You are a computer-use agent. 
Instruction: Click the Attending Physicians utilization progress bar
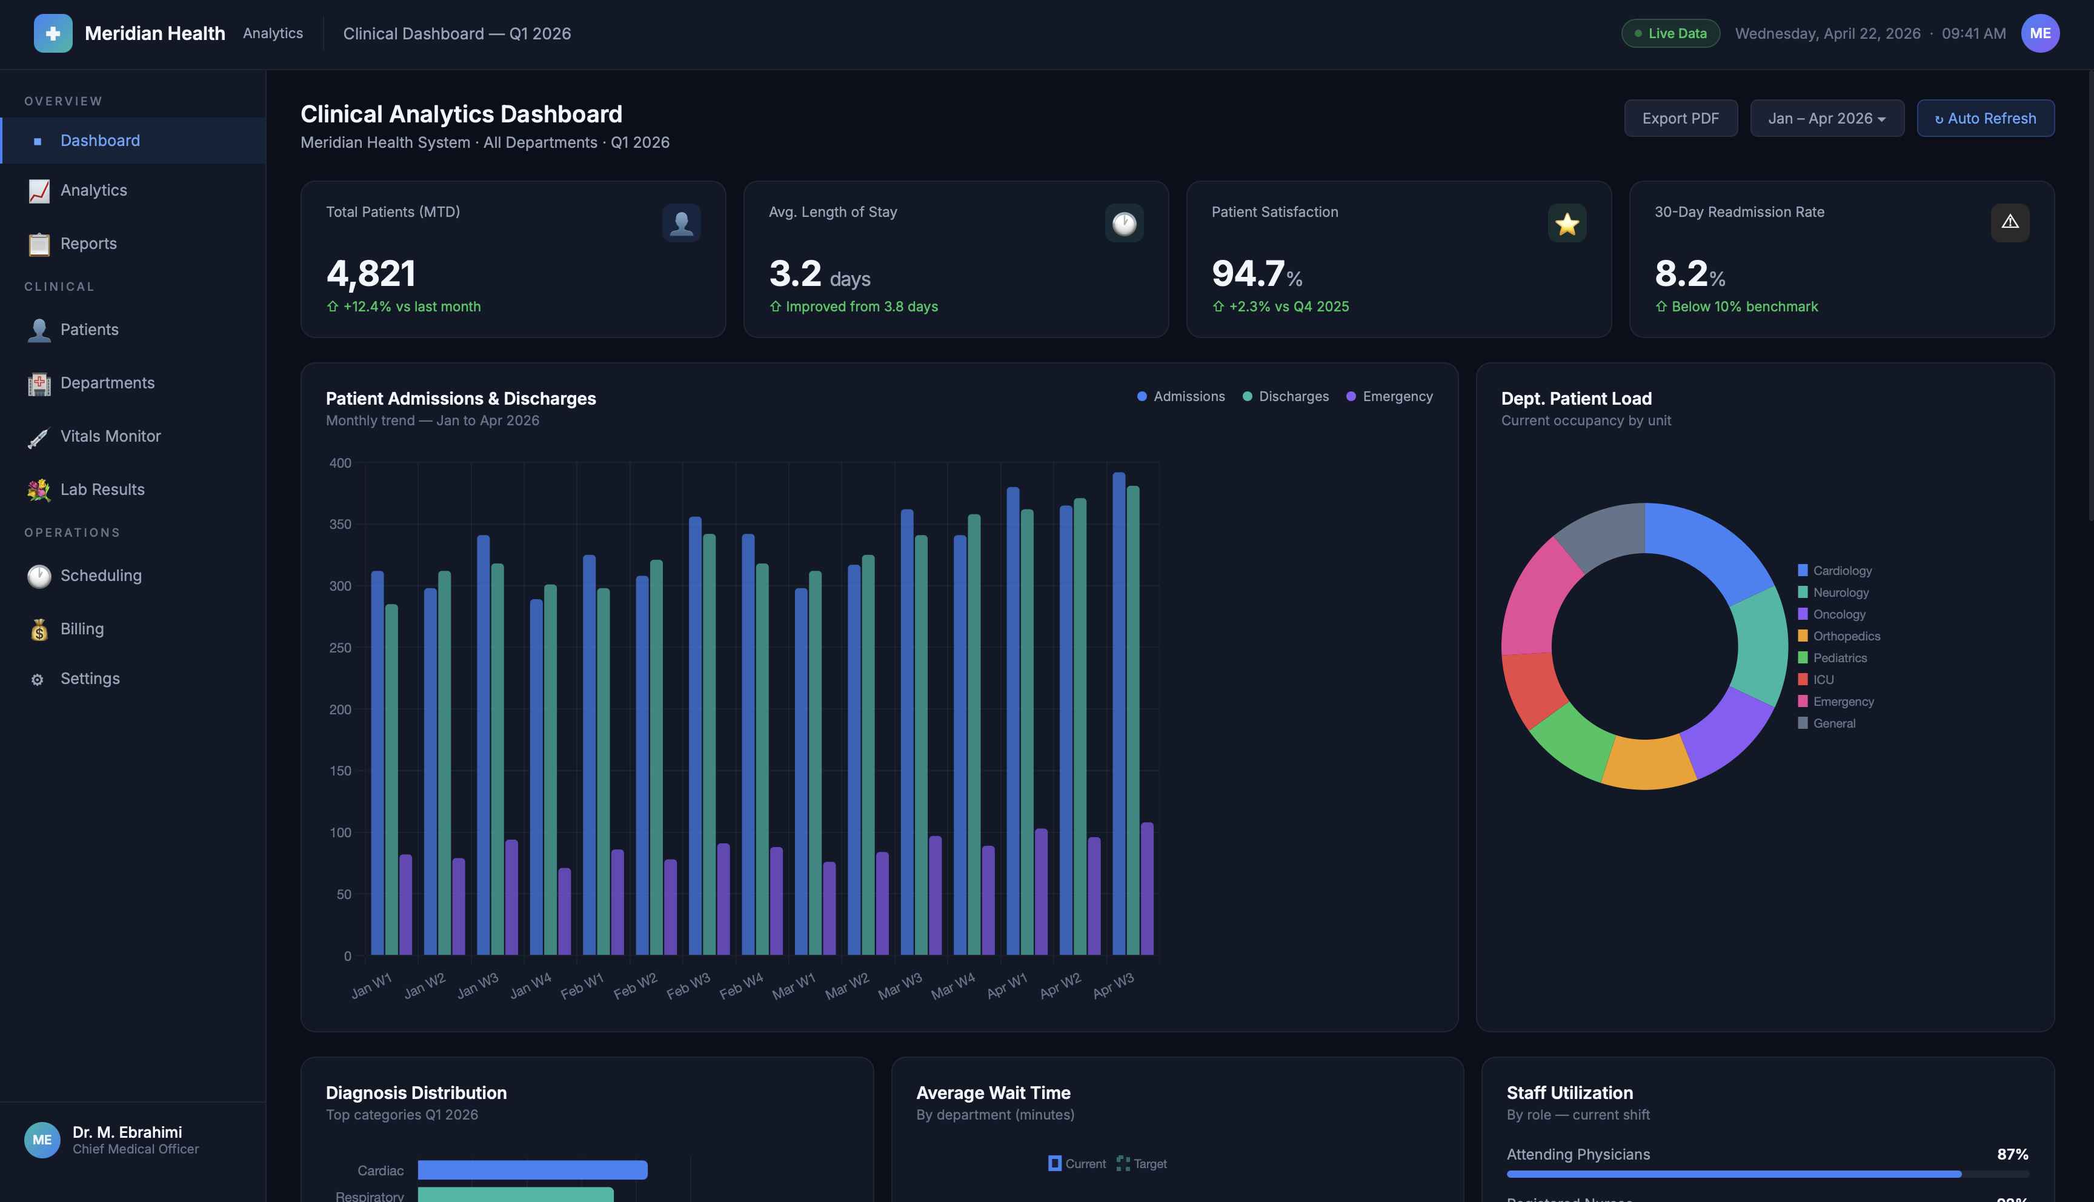pos(1767,1174)
